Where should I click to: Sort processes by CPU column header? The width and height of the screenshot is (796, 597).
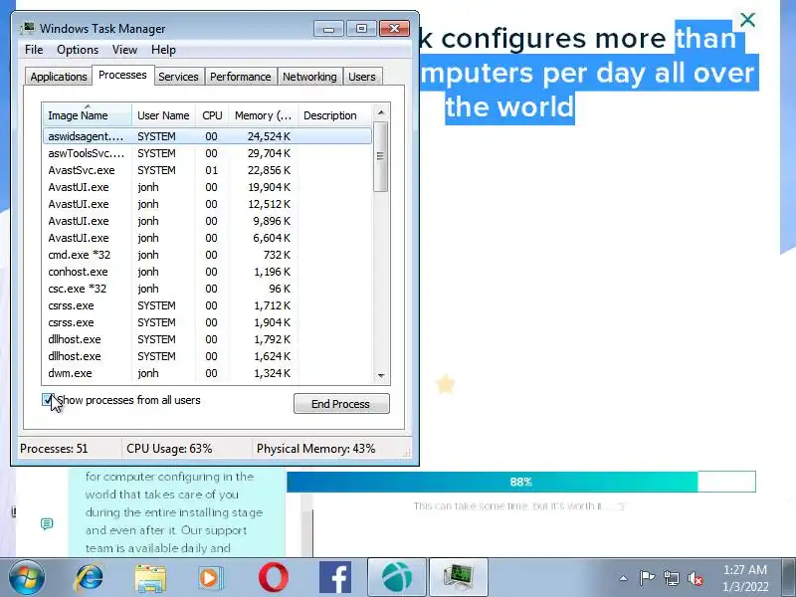tap(212, 115)
